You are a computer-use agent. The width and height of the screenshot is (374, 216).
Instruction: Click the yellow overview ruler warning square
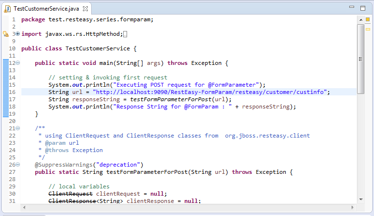click(368, 19)
